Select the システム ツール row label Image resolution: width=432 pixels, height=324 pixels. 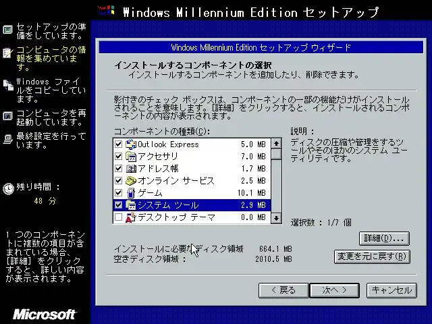coord(168,205)
